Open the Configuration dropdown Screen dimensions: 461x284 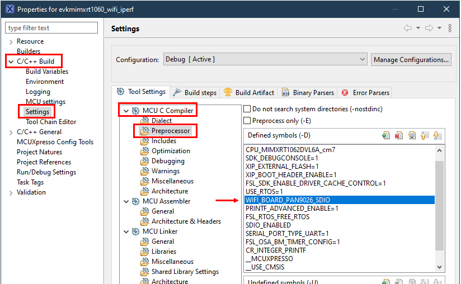click(x=265, y=59)
